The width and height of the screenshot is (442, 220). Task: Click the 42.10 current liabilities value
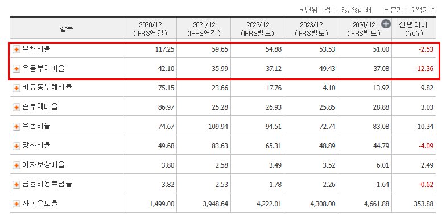click(167, 69)
